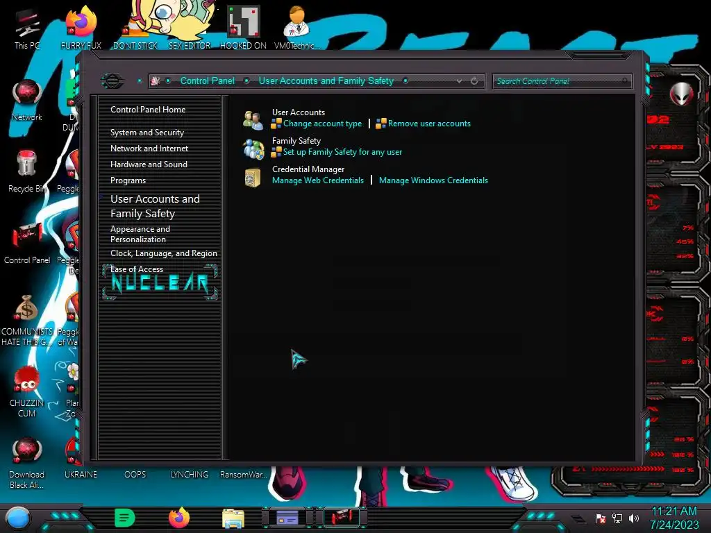Viewport: 711px width, 533px height.
Task: Expand the arrow after the Control Panel breadcrumb
Action: 246,81
